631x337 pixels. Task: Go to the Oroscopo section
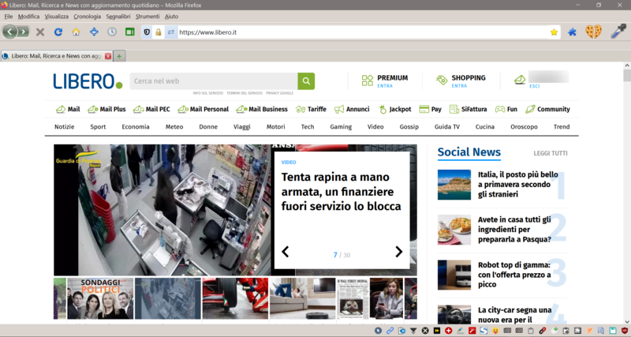tap(524, 126)
